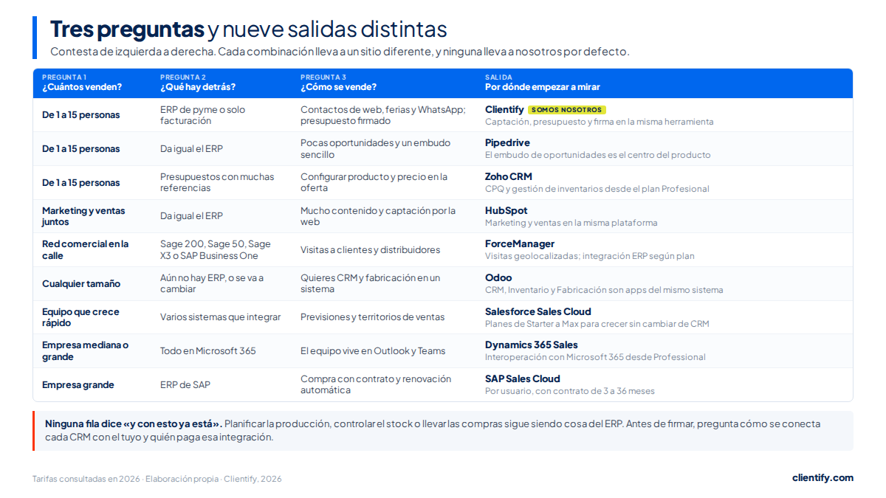Click the 'SOMOS NOSOTROS' yellow badge

click(x=567, y=110)
